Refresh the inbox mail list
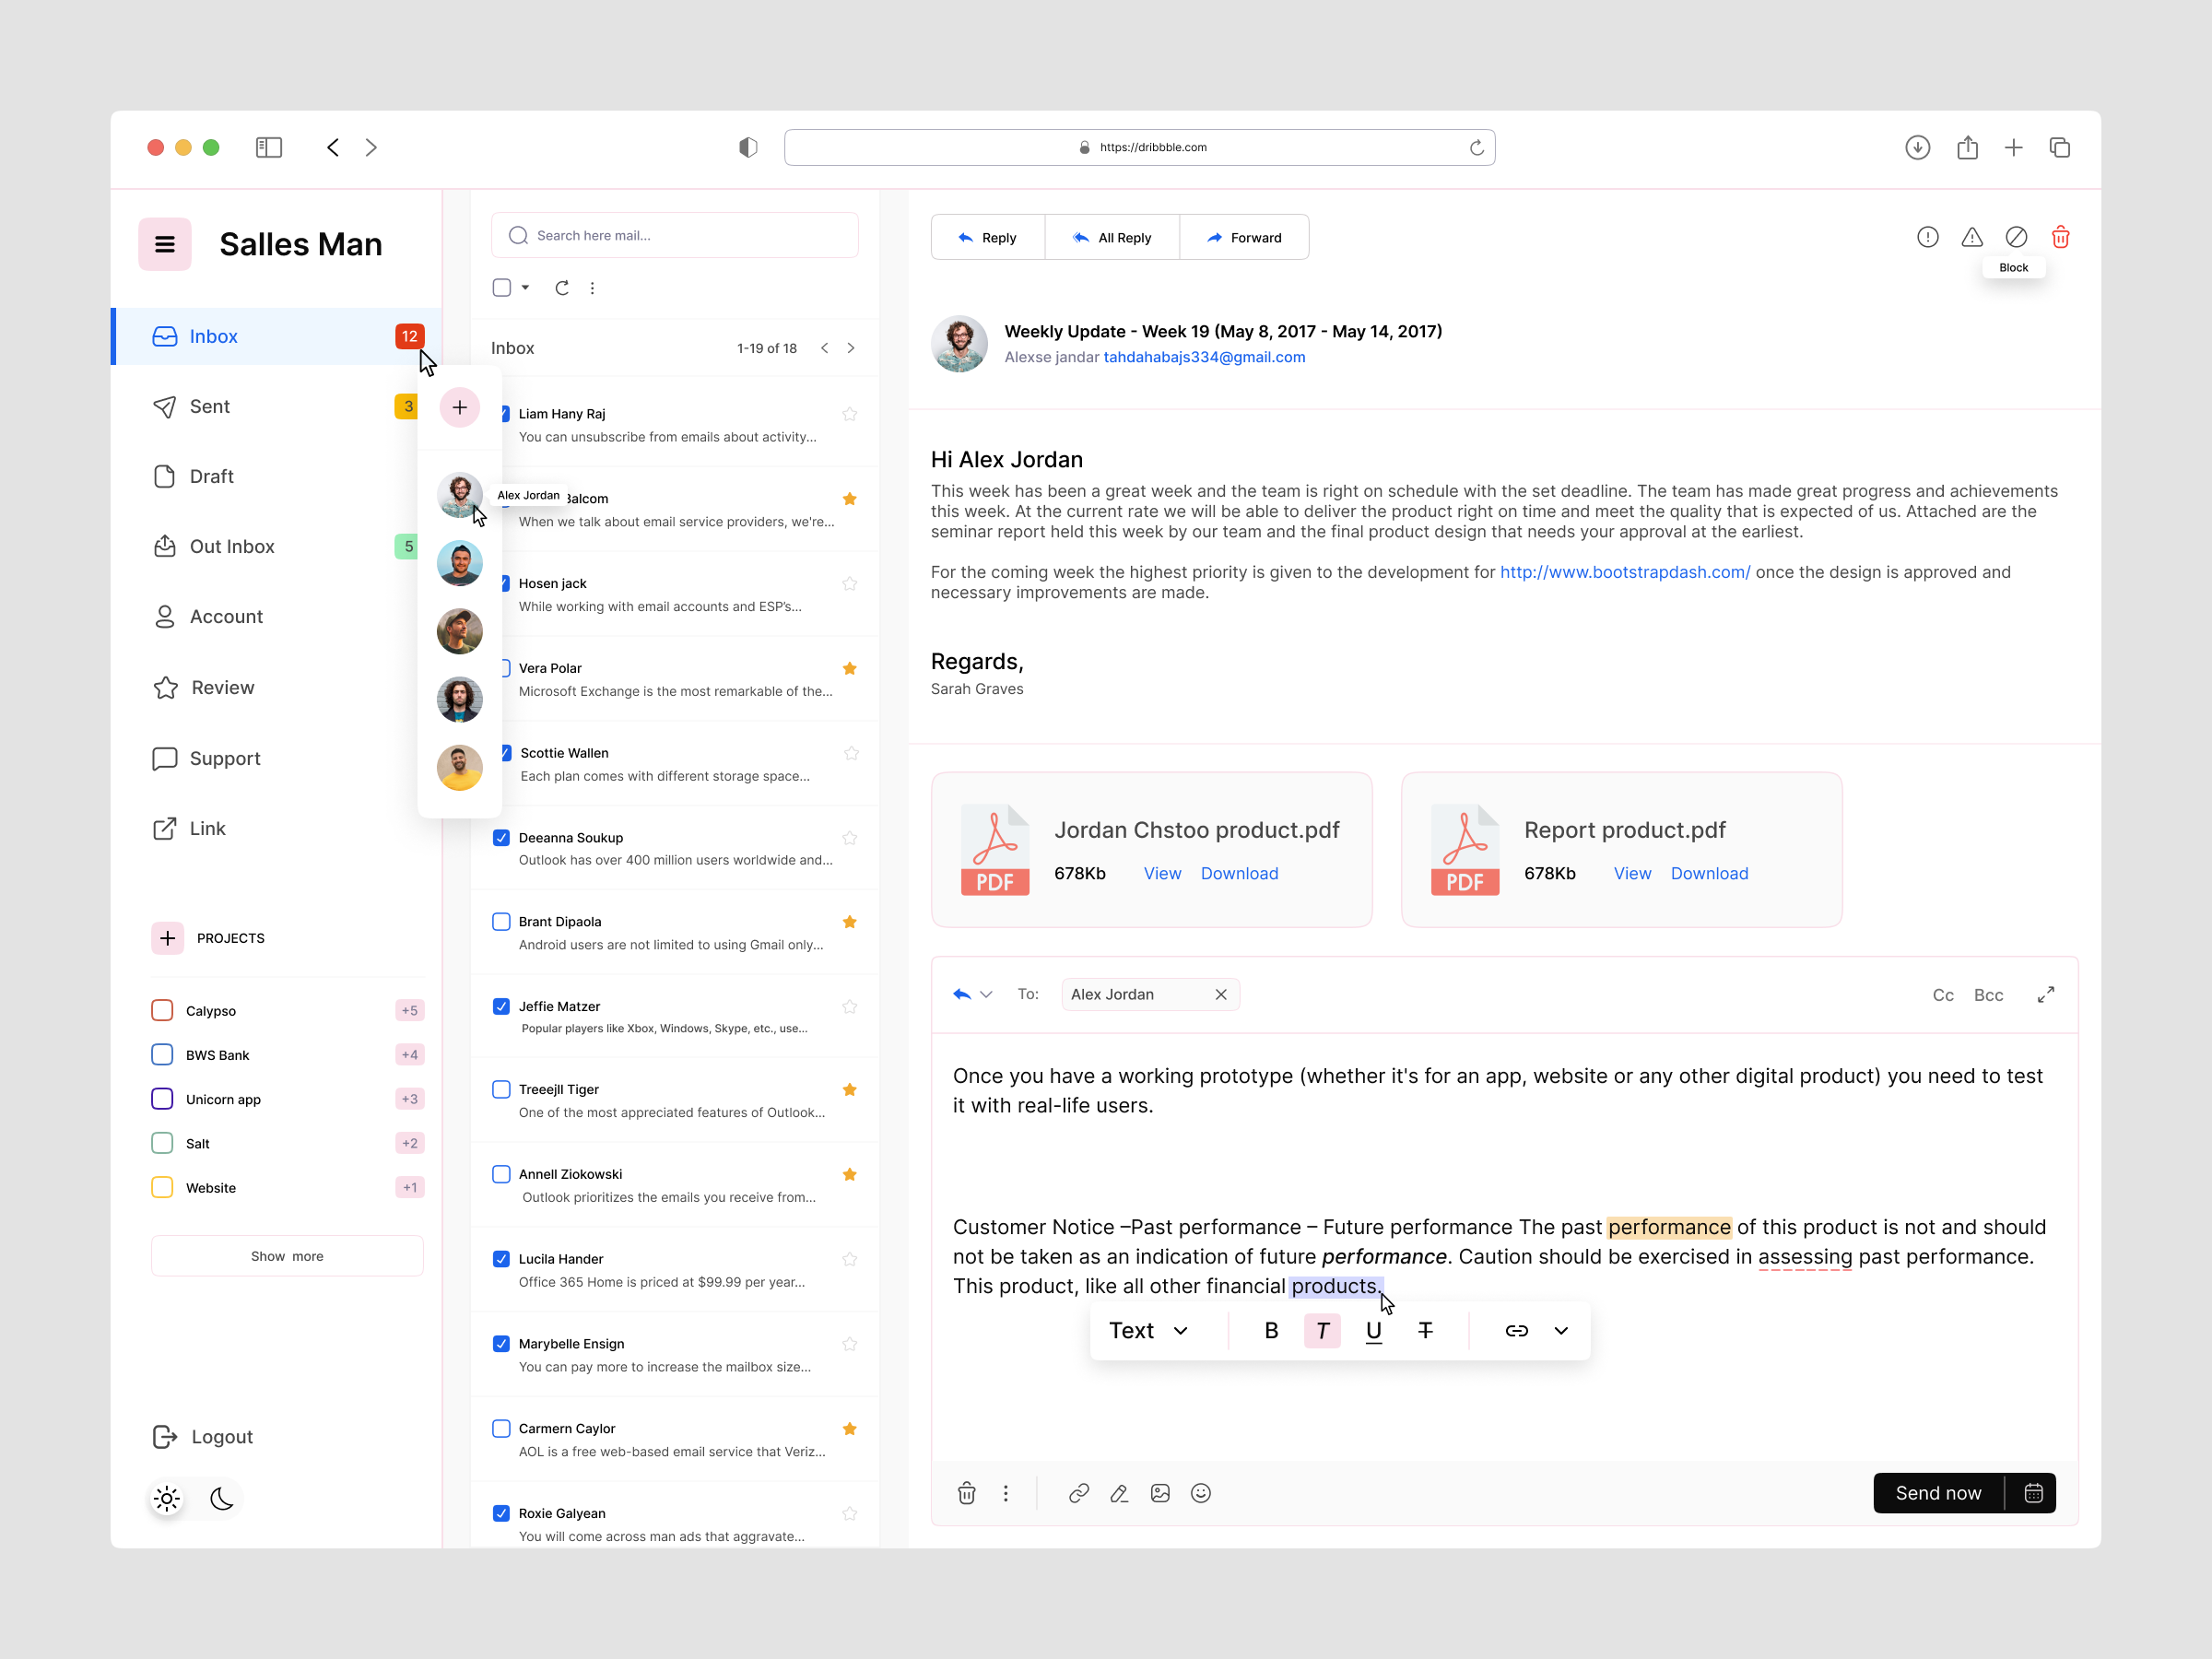The image size is (2212, 1659). (562, 288)
